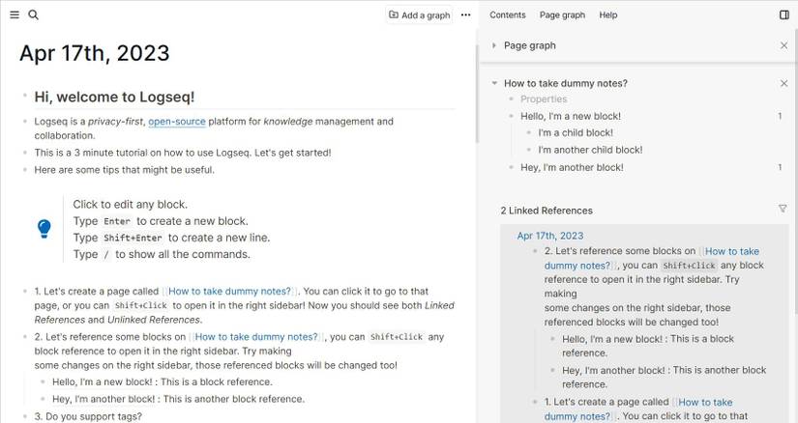The width and height of the screenshot is (798, 423).
Task: Open the three-dot more options menu
Action: pyautogui.click(x=465, y=14)
